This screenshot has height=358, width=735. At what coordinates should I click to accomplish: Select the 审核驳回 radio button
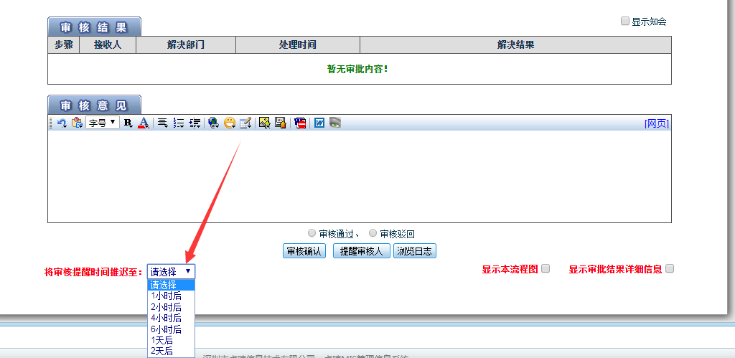[x=373, y=233]
